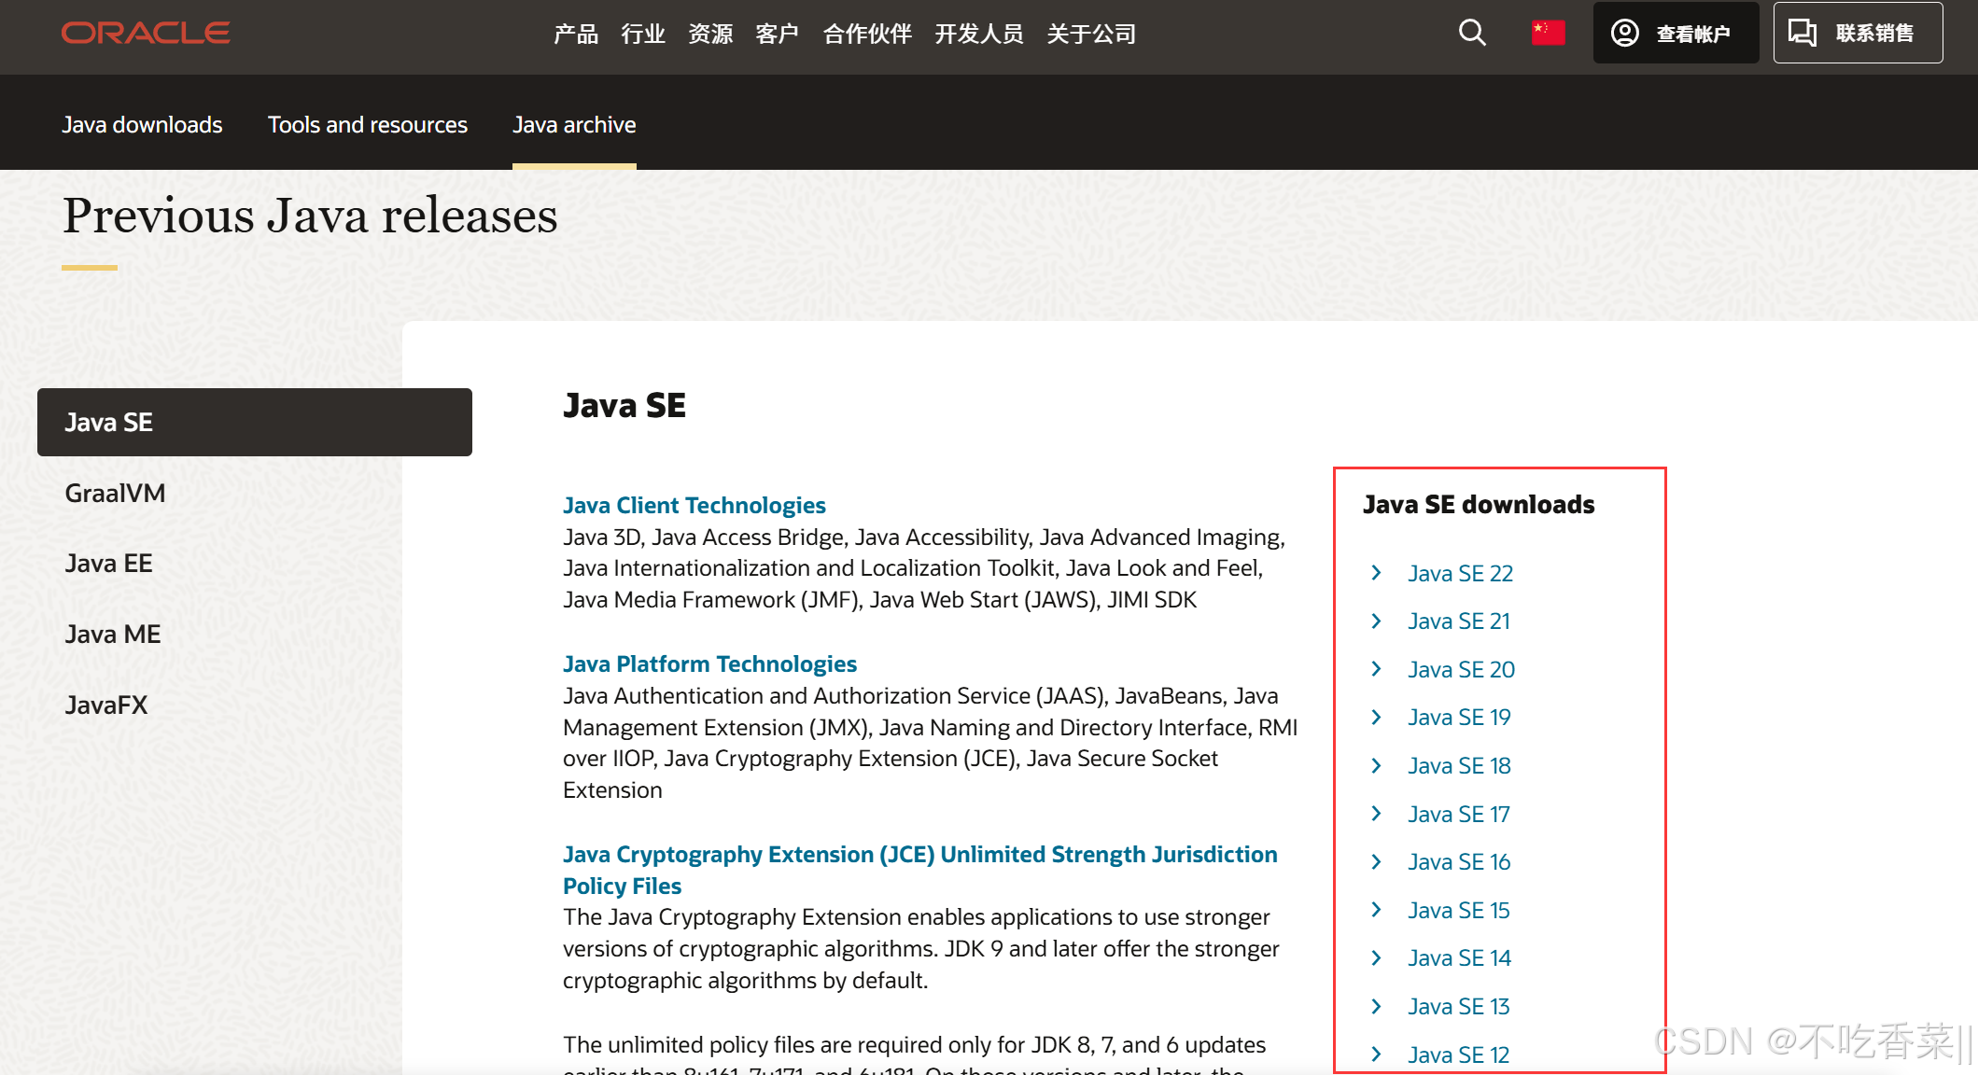The image size is (1978, 1075).
Task: Click the chevron beside Java SE 20
Action: coord(1376,669)
